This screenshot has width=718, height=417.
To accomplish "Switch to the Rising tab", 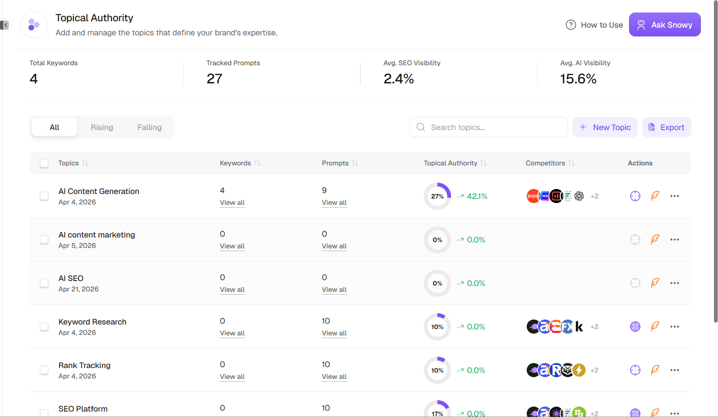I will click(102, 127).
